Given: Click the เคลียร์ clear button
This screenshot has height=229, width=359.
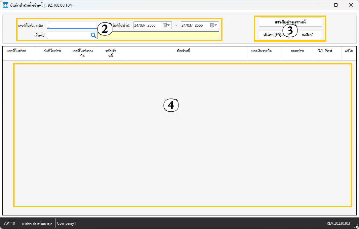Looking at the screenshot, I should (x=307, y=35).
